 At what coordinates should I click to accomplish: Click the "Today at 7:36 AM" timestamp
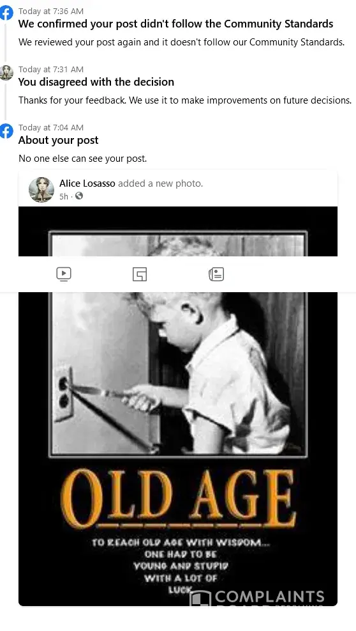point(51,12)
